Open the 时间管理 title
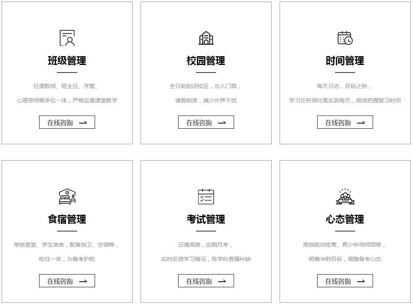The image size is (413, 304). click(345, 61)
